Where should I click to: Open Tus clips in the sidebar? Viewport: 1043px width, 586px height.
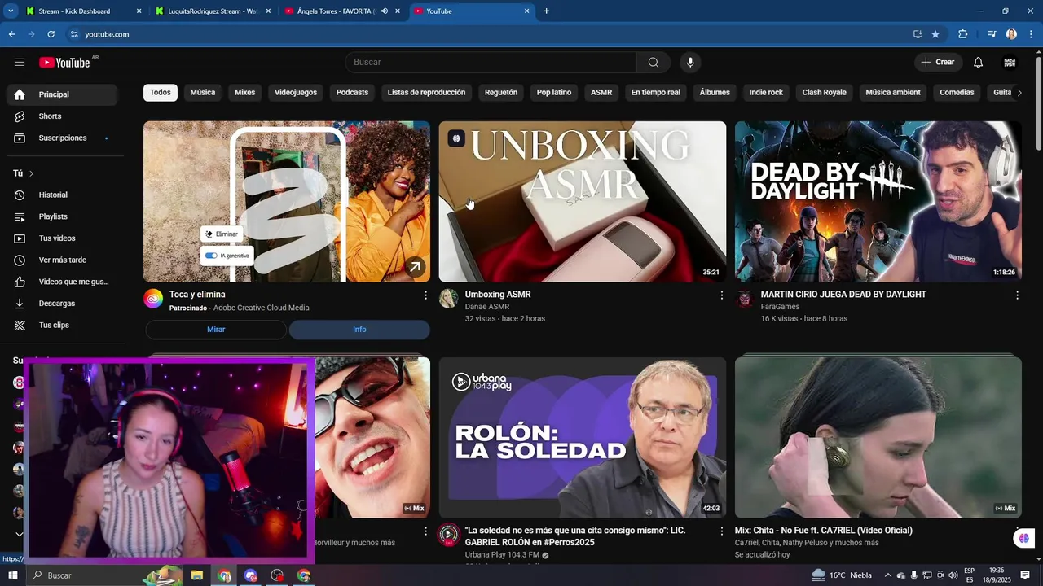(x=63, y=326)
